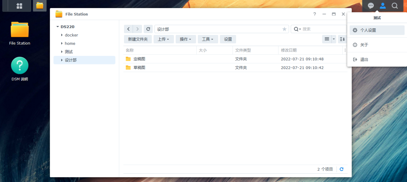Open the DSM main menu grid icon
Viewport: 407px width, 182px height.
19,6
